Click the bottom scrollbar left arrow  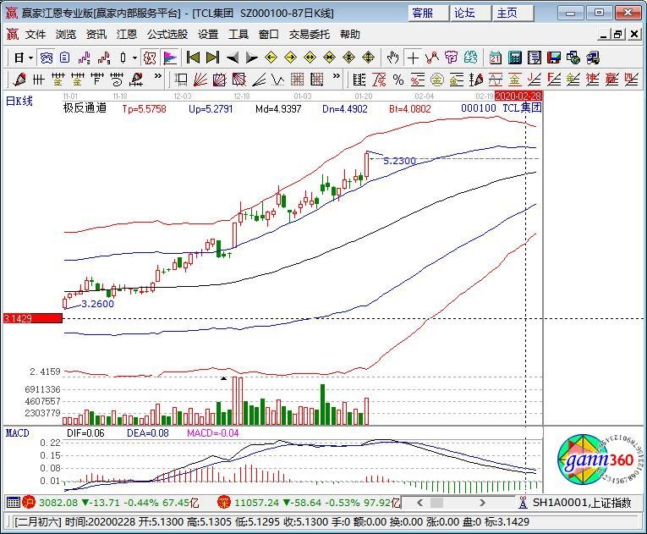(x=420, y=503)
